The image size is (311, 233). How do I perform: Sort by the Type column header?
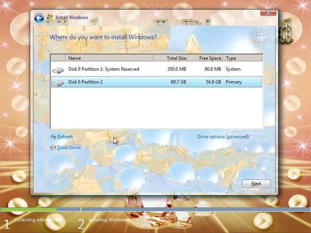coord(243,58)
